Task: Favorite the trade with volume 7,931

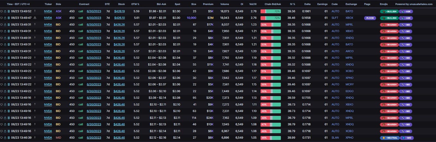Action: point(1,38)
